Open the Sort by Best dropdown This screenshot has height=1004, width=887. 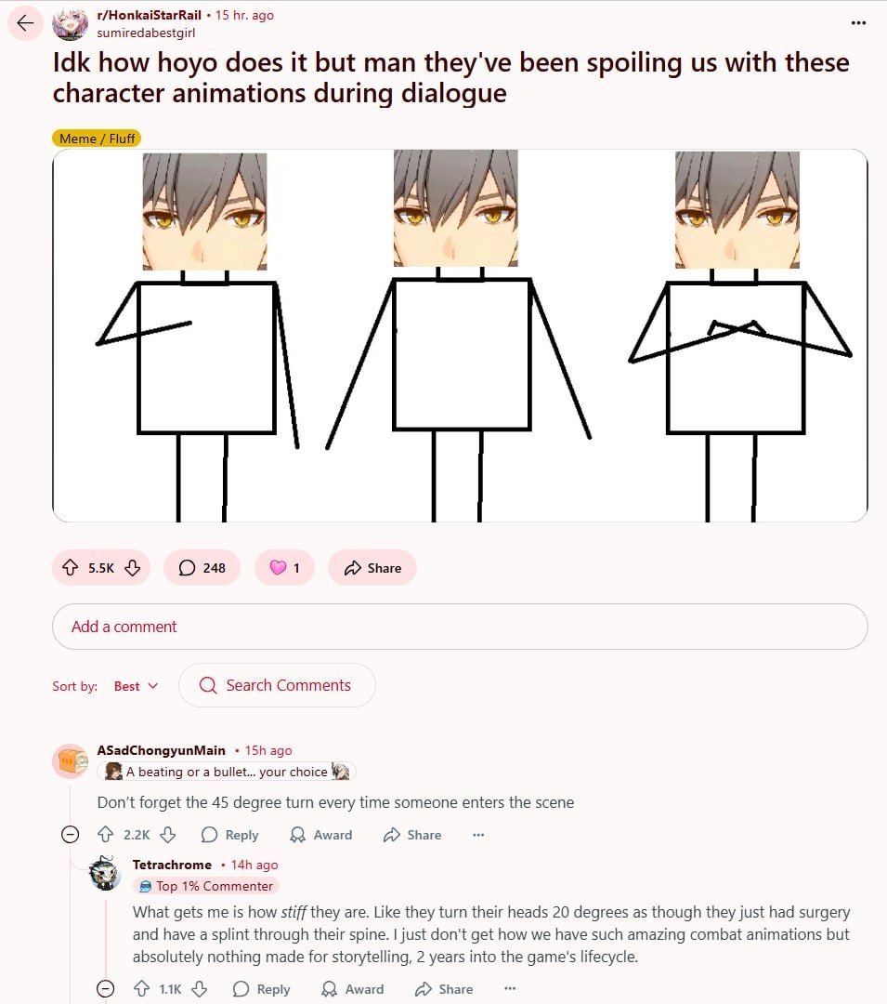click(x=137, y=686)
